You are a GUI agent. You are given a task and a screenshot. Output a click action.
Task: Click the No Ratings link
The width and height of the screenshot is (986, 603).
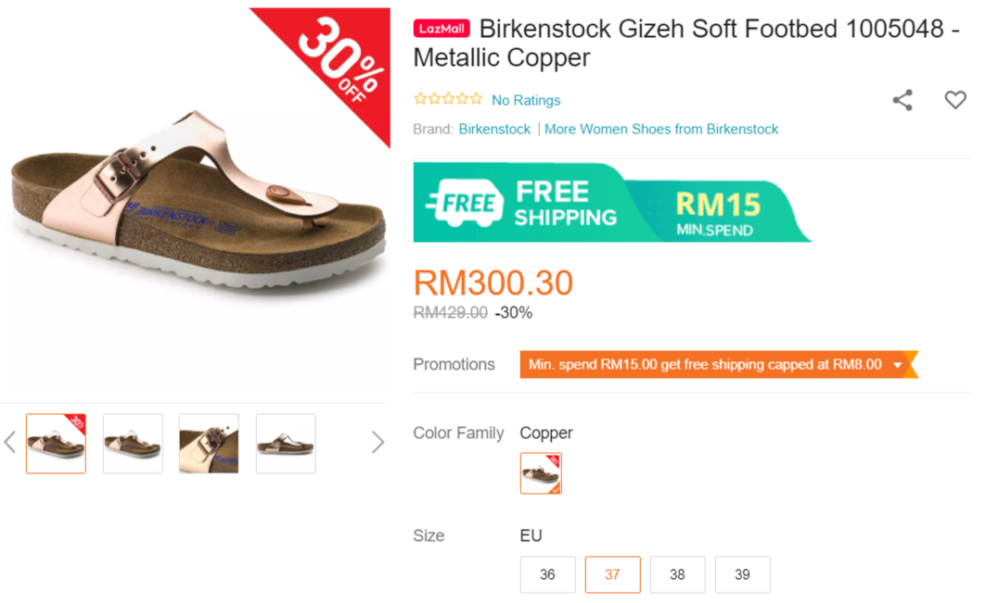tap(526, 100)
